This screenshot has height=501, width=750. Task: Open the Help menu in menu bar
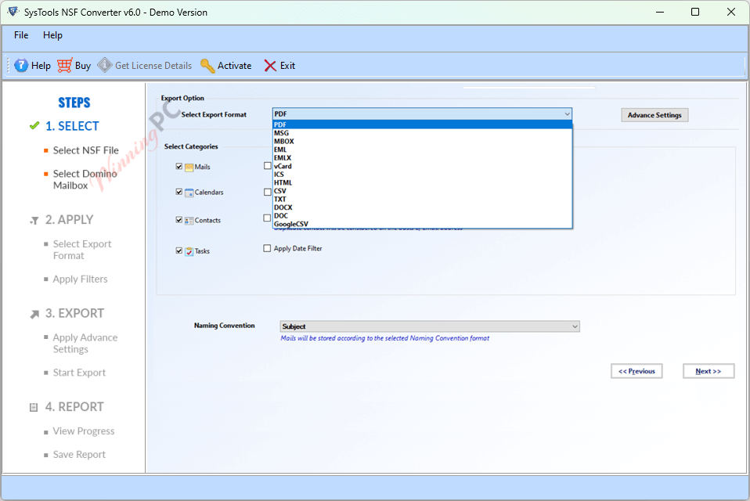[x=52, y=35]
